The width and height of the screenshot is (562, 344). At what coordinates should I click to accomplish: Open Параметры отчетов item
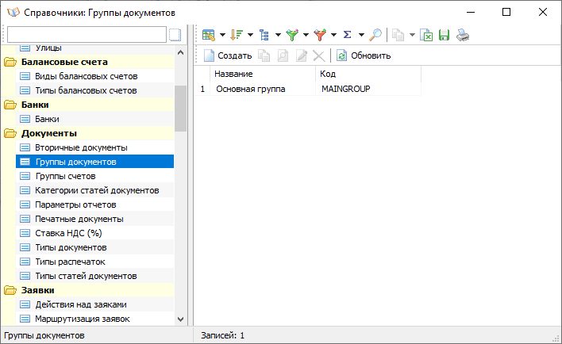[x=75, y=204]
